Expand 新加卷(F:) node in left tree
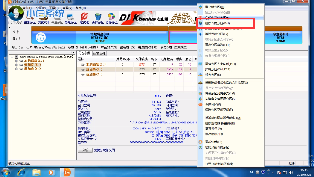The height and width of the screenshot is (177, 314). [x=16, y=69]
